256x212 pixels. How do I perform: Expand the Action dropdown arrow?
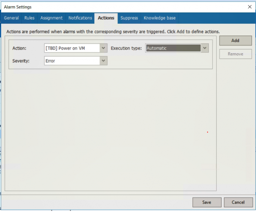[103, 48]
